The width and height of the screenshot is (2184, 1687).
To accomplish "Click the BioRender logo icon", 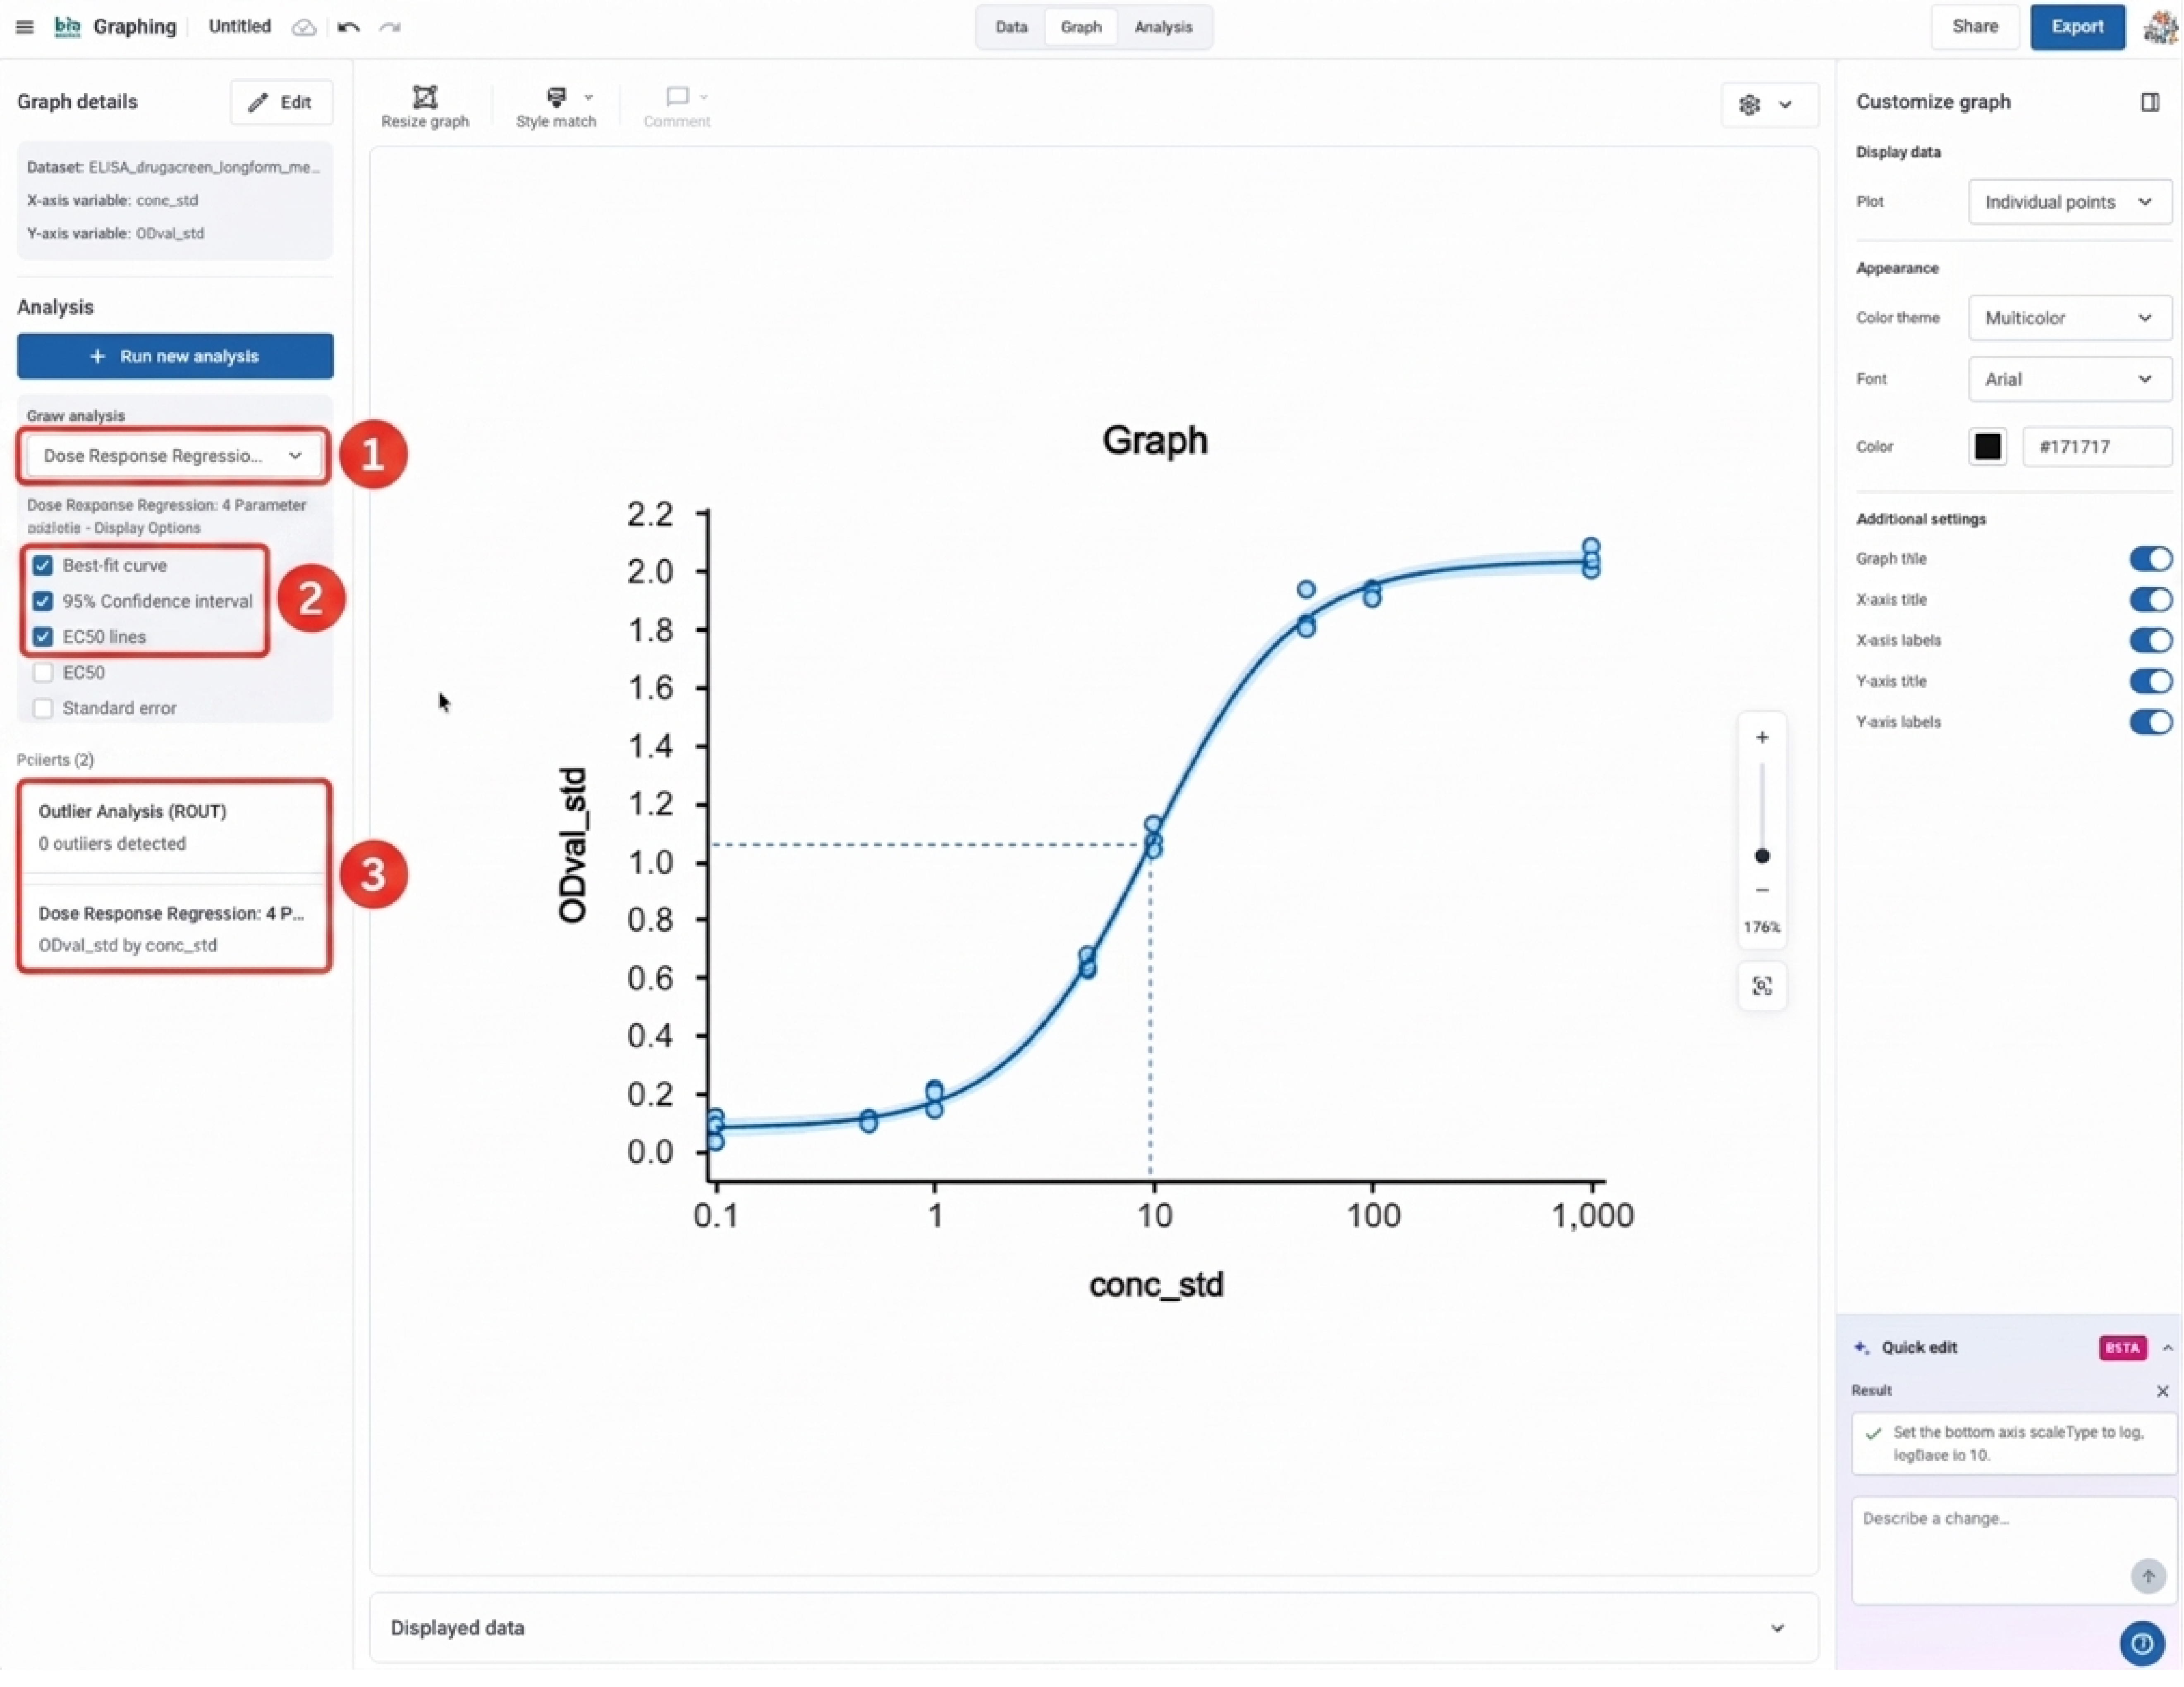I will [67, 27].
